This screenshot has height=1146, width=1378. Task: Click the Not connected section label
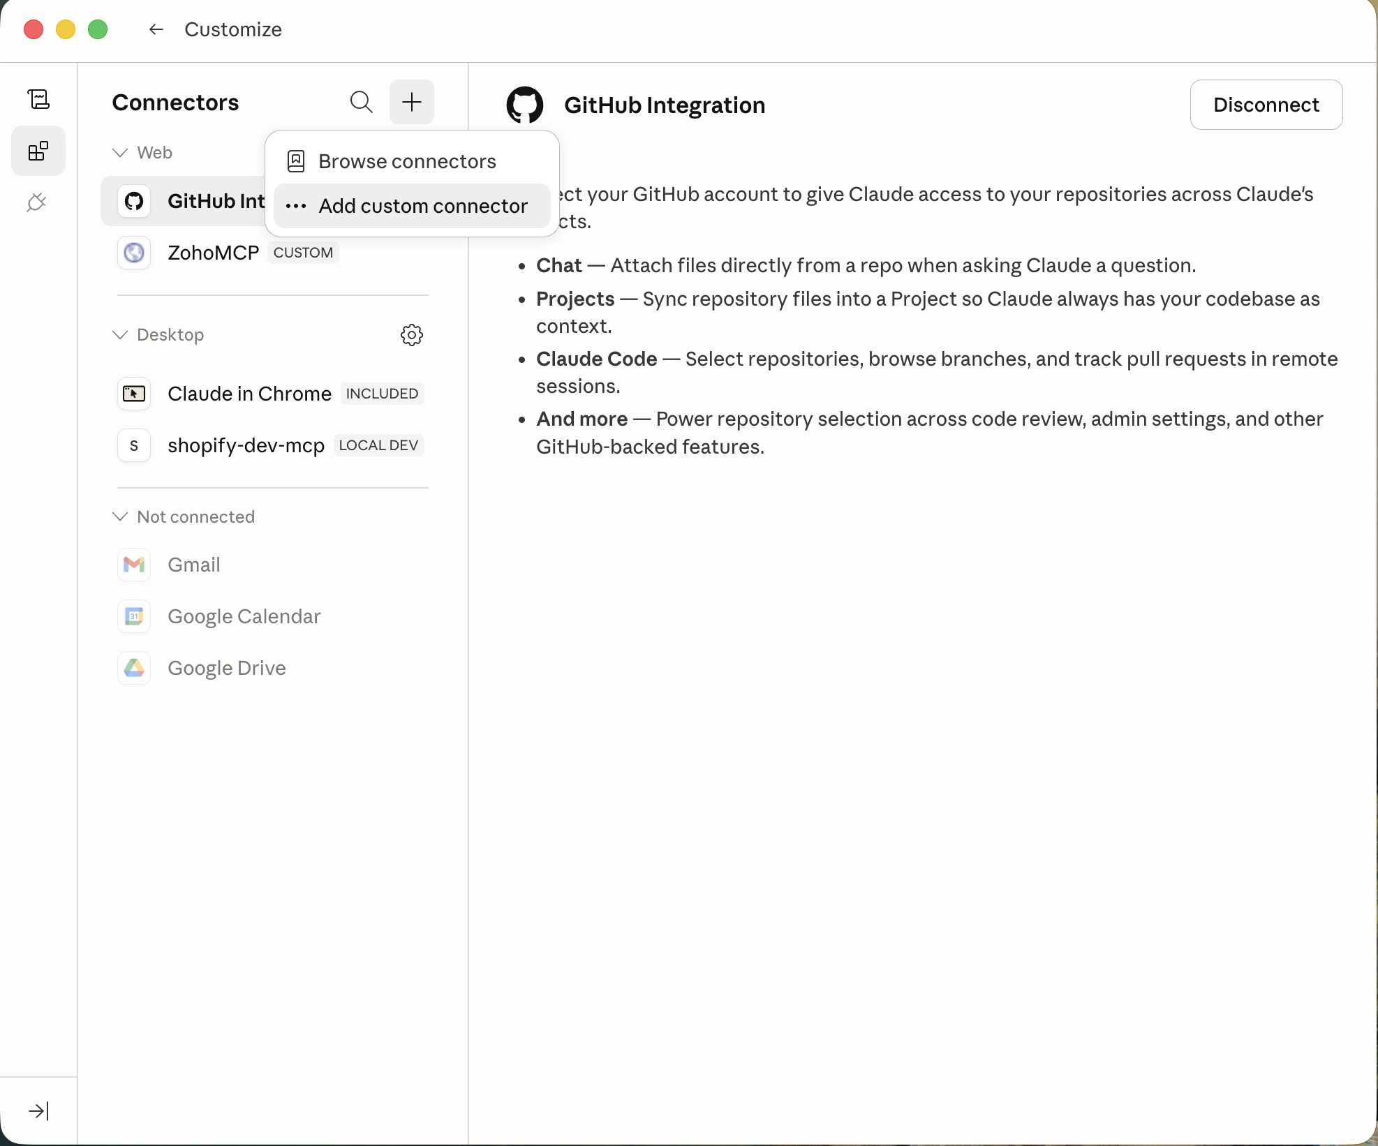point(195,517)
